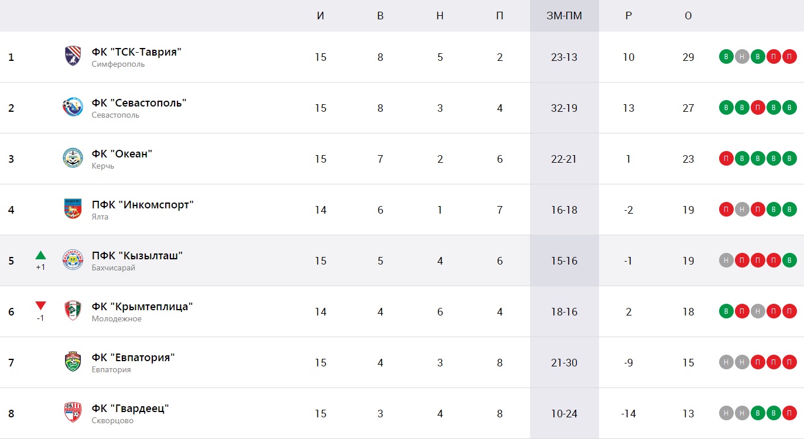804x439 pixels.
Task: Click Океан's red П form badge
Action: tap(726, 159)
